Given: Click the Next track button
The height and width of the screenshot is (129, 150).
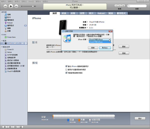Looking at the screenshot, I should coord(16,6).
